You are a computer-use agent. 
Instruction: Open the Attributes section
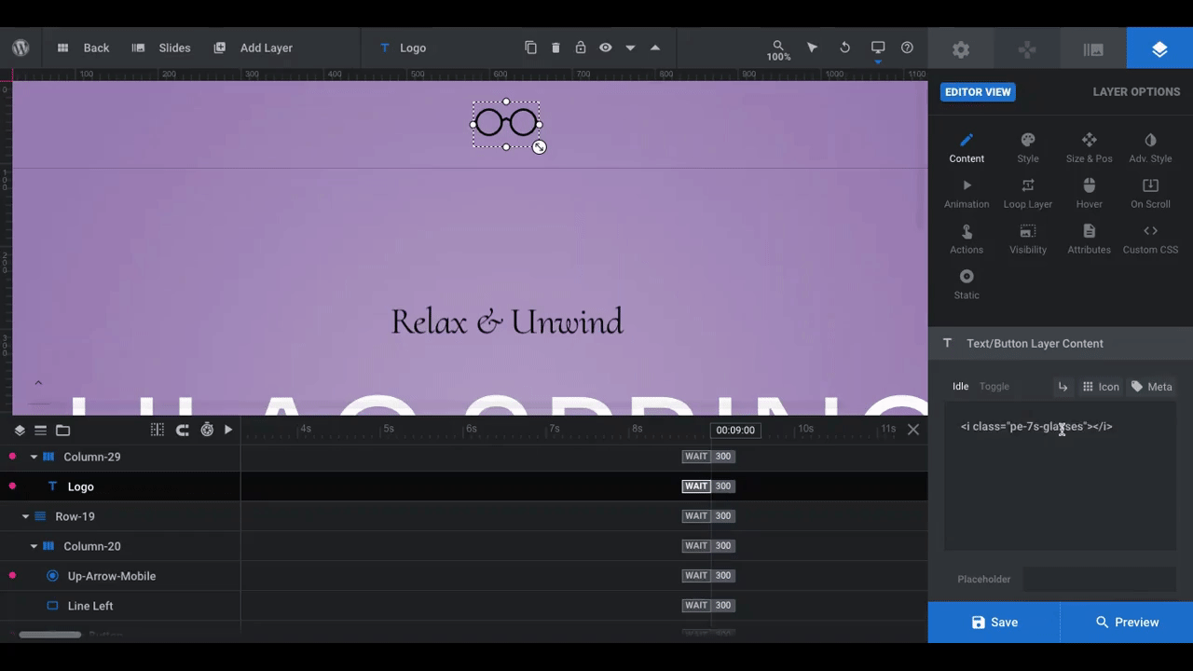click(x=1089, y=240)
